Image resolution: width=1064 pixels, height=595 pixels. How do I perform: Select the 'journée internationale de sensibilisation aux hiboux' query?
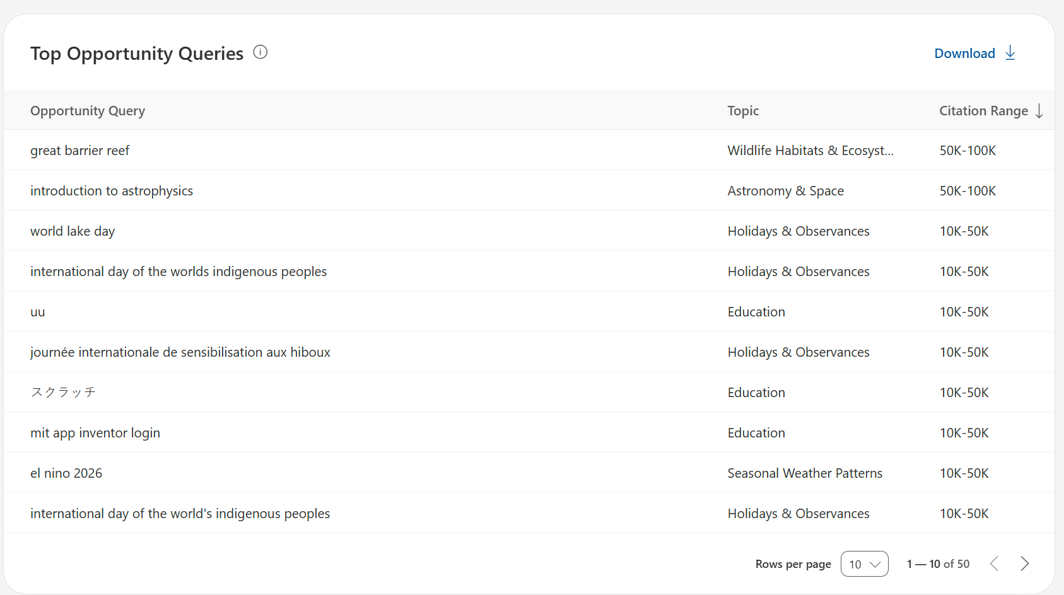[180, 352]
